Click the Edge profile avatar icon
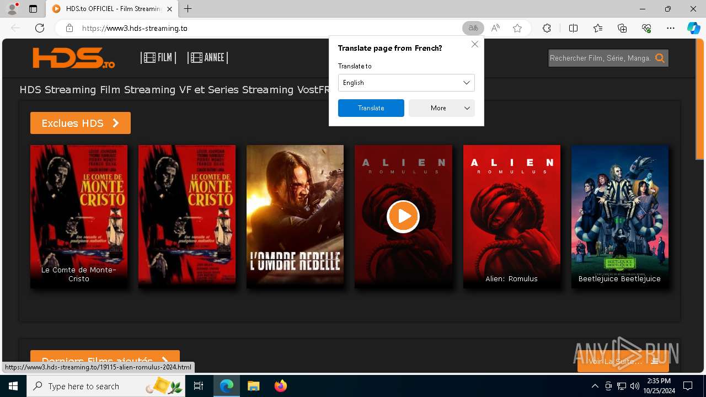Image resolution: width=706 pixels, height=397 pixels. click(12, 9)
